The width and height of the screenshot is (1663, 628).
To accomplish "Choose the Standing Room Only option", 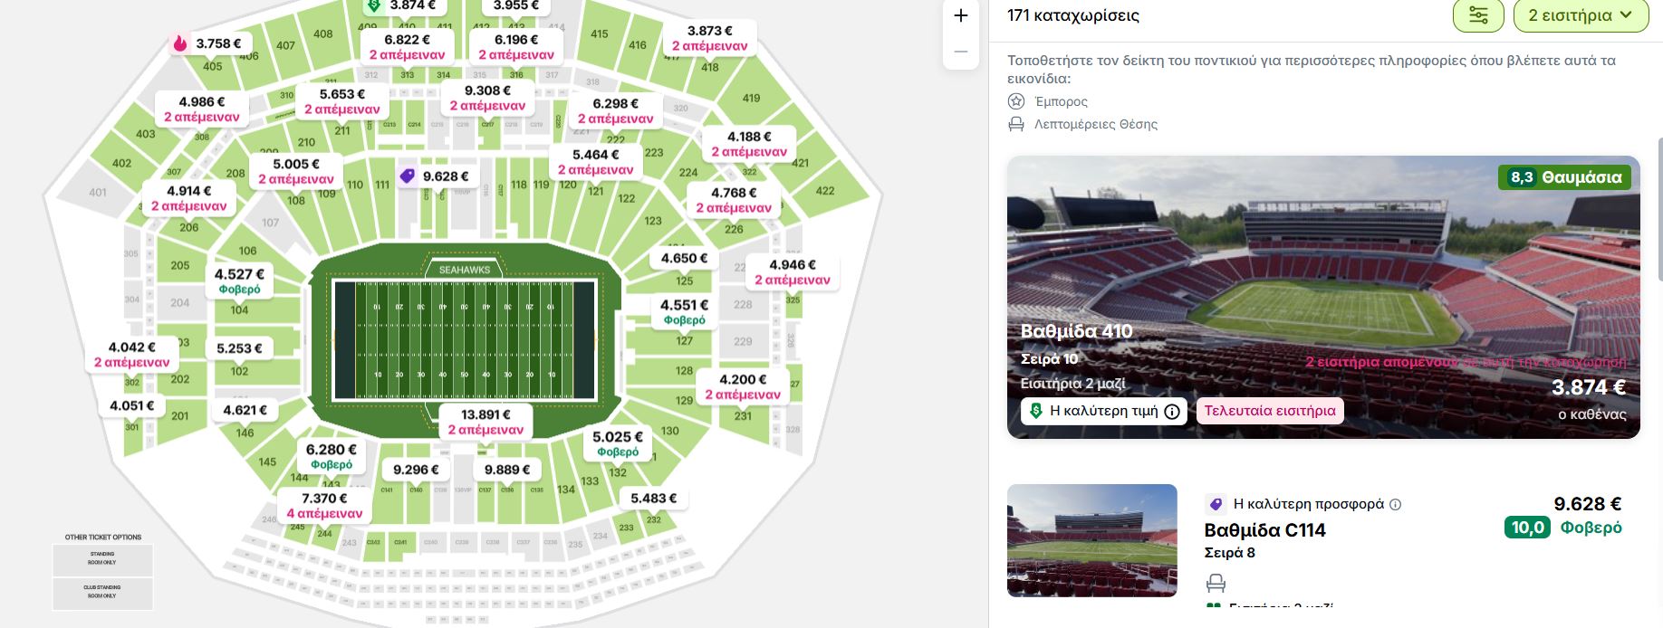I will pyautogui.click(x=102, y=558).
